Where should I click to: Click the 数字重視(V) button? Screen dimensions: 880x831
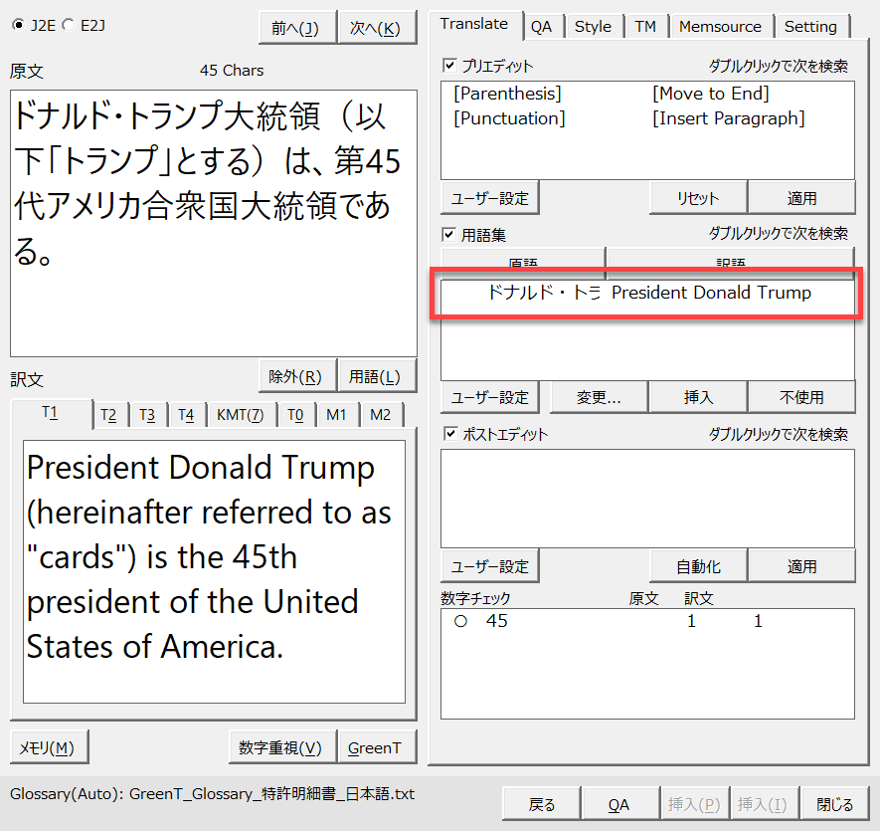coord(280,747)
